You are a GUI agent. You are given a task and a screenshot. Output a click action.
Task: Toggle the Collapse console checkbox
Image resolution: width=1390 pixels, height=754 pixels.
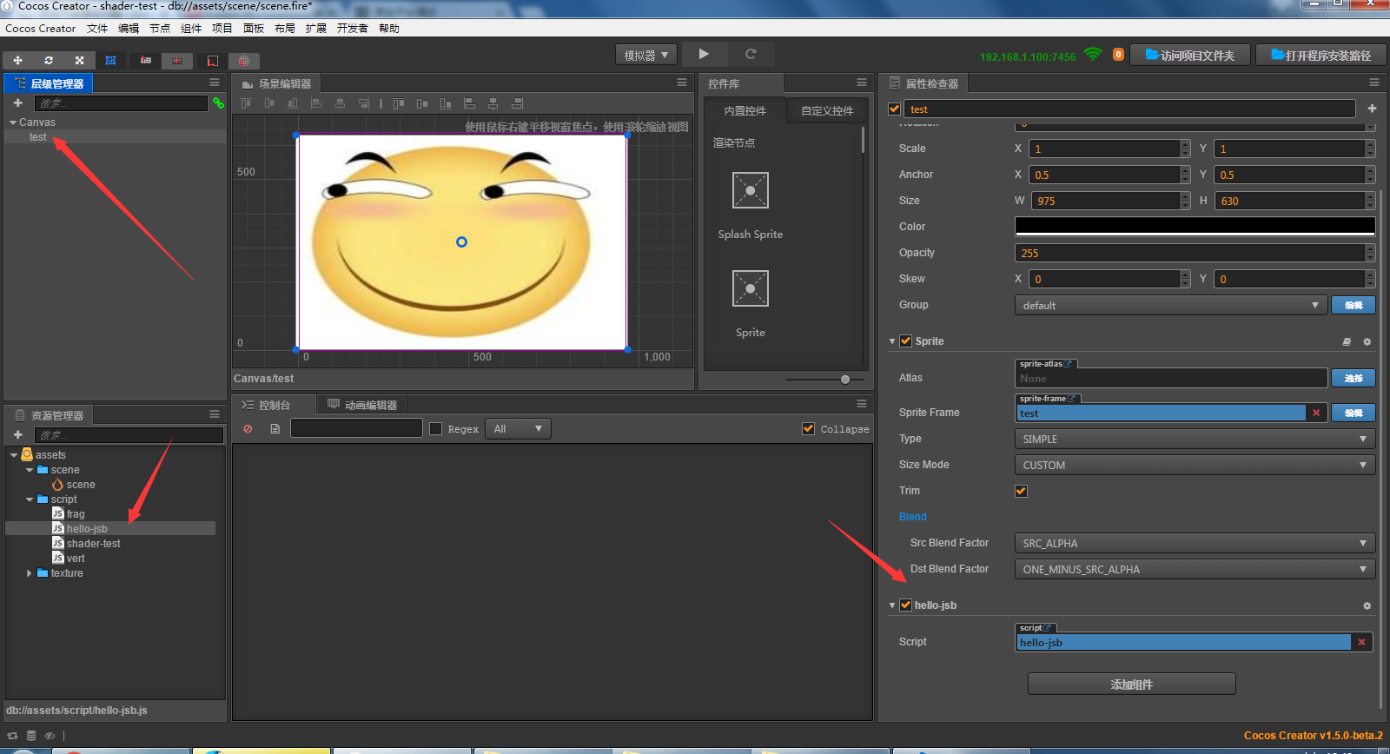pos(809,429)
